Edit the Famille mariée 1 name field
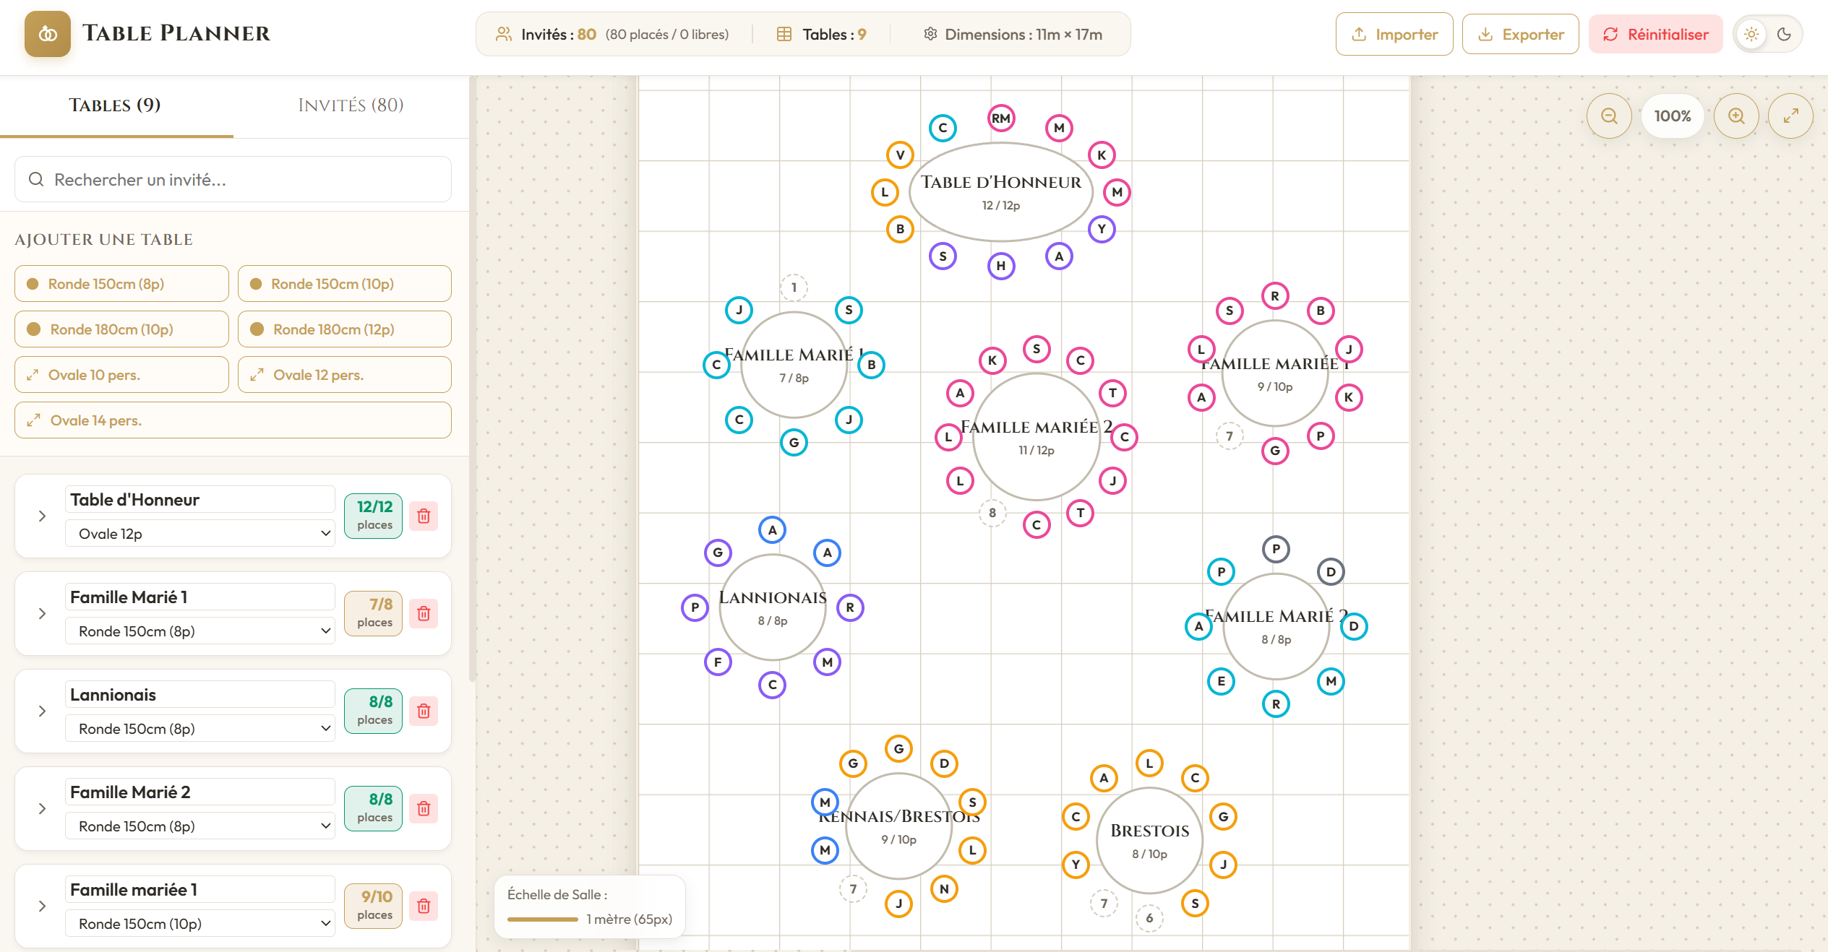Screen dimensions: 1828x952 pos(200,890)
